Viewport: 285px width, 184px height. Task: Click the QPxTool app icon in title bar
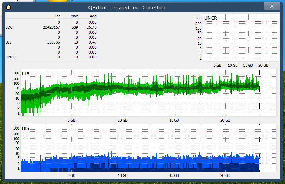pyautogui.click(x=9, y=7)
